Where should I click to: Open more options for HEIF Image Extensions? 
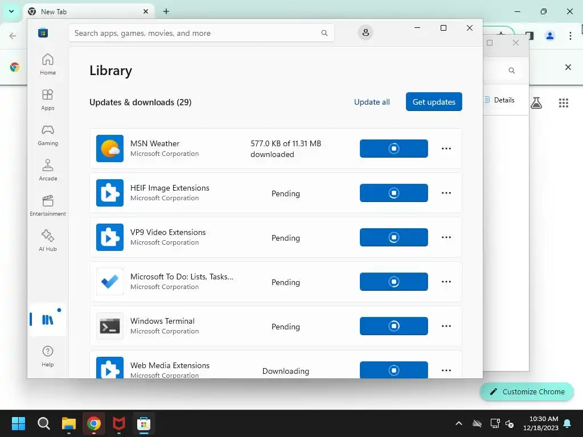click(446, 193)
